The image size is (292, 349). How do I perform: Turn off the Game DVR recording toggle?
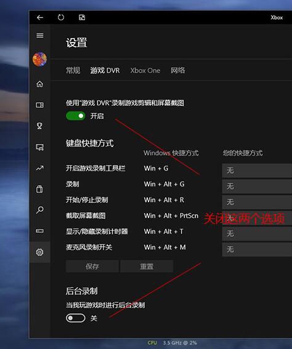pyautogui.click(x=76, y=116)
